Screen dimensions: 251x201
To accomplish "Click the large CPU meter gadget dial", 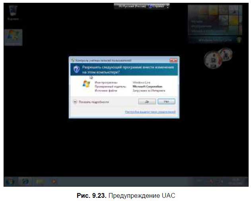I will coord(213,60).
